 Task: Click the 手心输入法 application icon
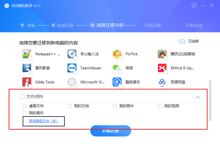72,54
